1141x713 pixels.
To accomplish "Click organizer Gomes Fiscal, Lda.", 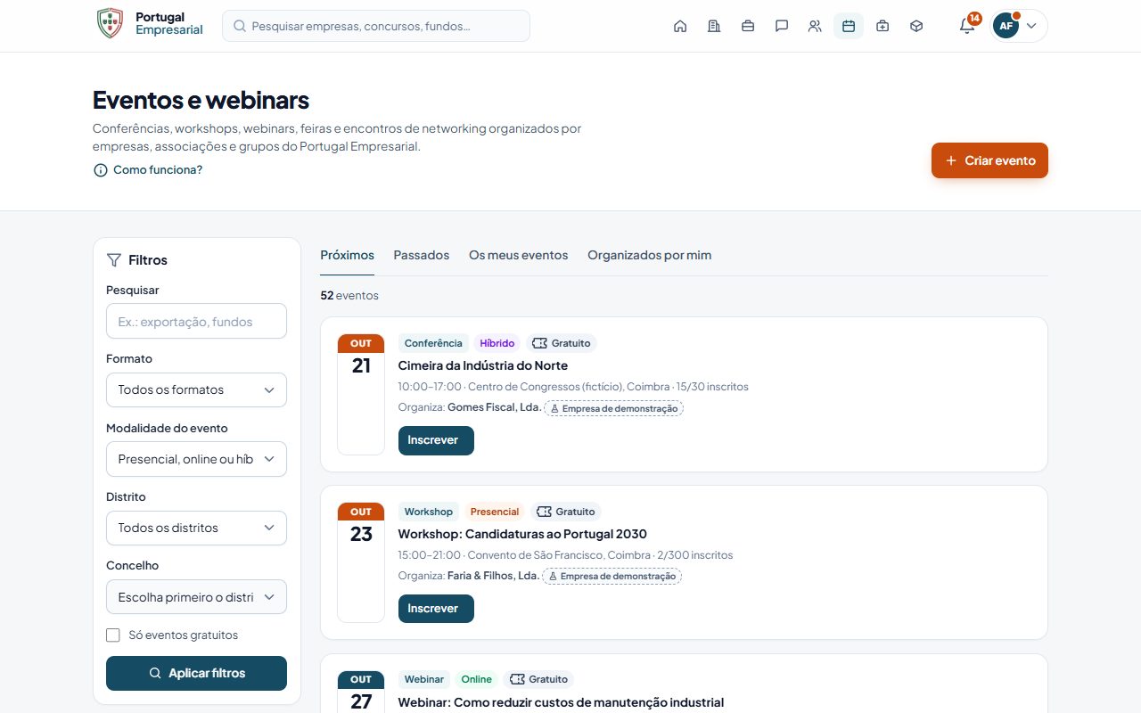I will (494, 408).
